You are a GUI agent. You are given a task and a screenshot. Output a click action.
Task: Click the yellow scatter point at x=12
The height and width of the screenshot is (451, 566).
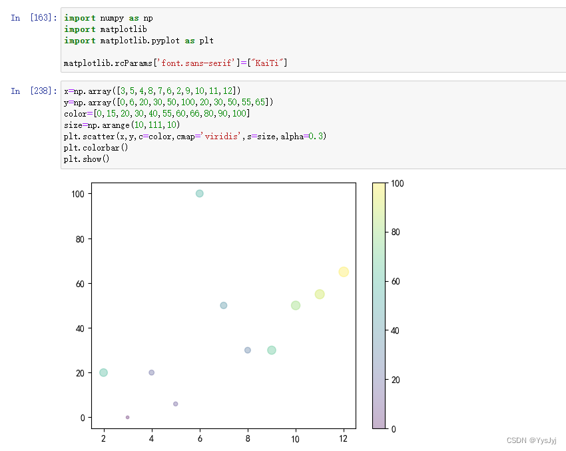(344, 272)
